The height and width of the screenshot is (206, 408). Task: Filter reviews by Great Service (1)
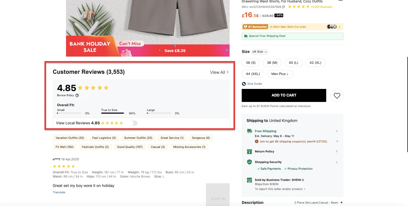pyautogui.click(x=172, y=138)
